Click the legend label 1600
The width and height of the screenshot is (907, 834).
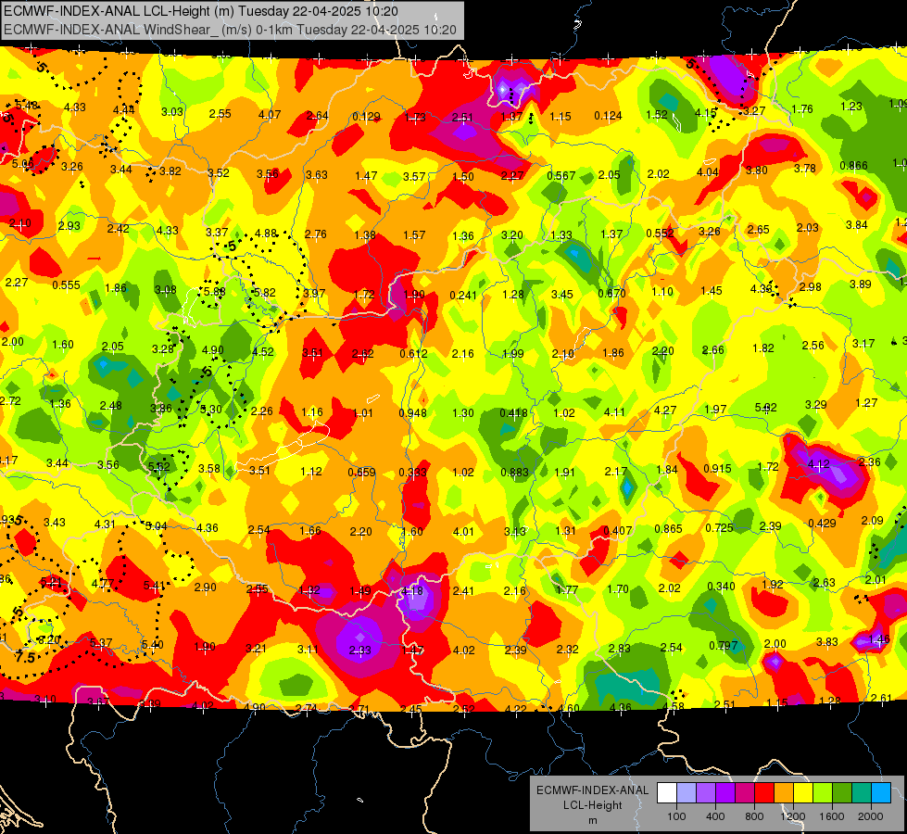(832, 816)
